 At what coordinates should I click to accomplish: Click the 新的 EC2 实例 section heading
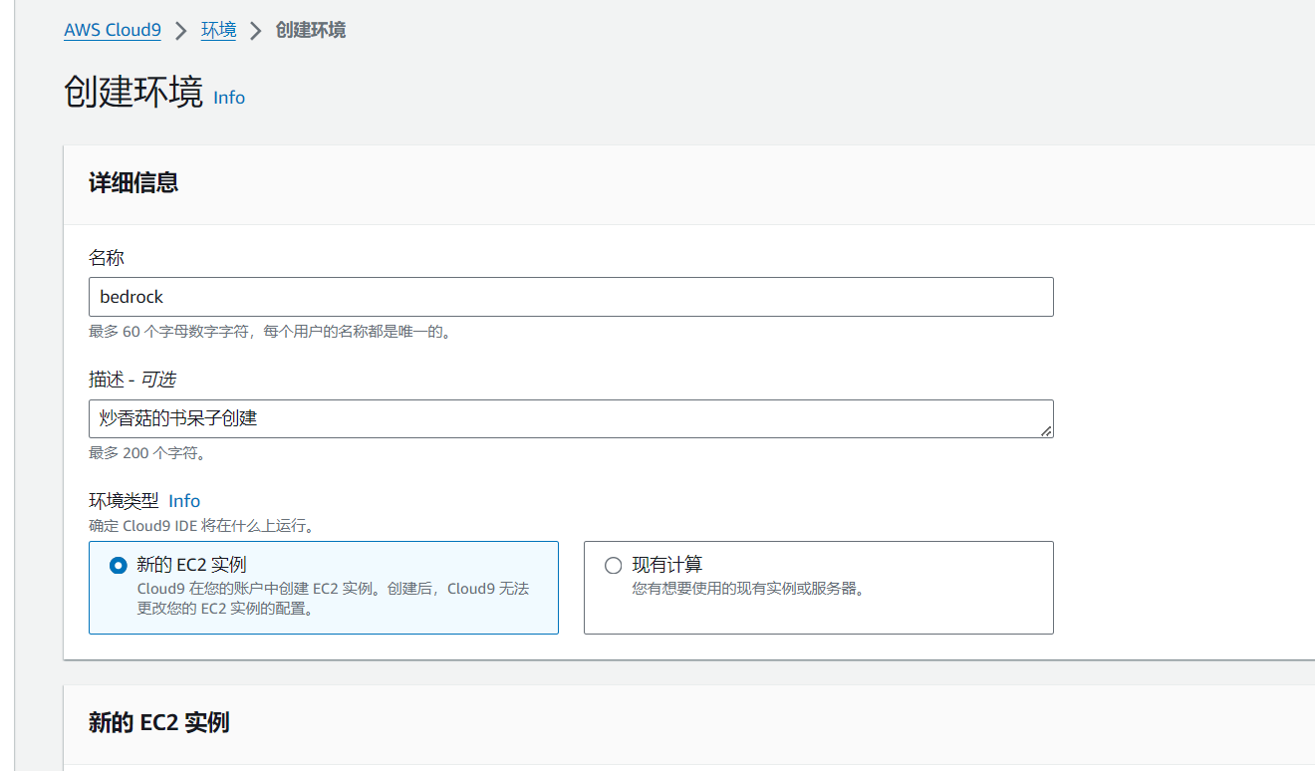point(159,722)
